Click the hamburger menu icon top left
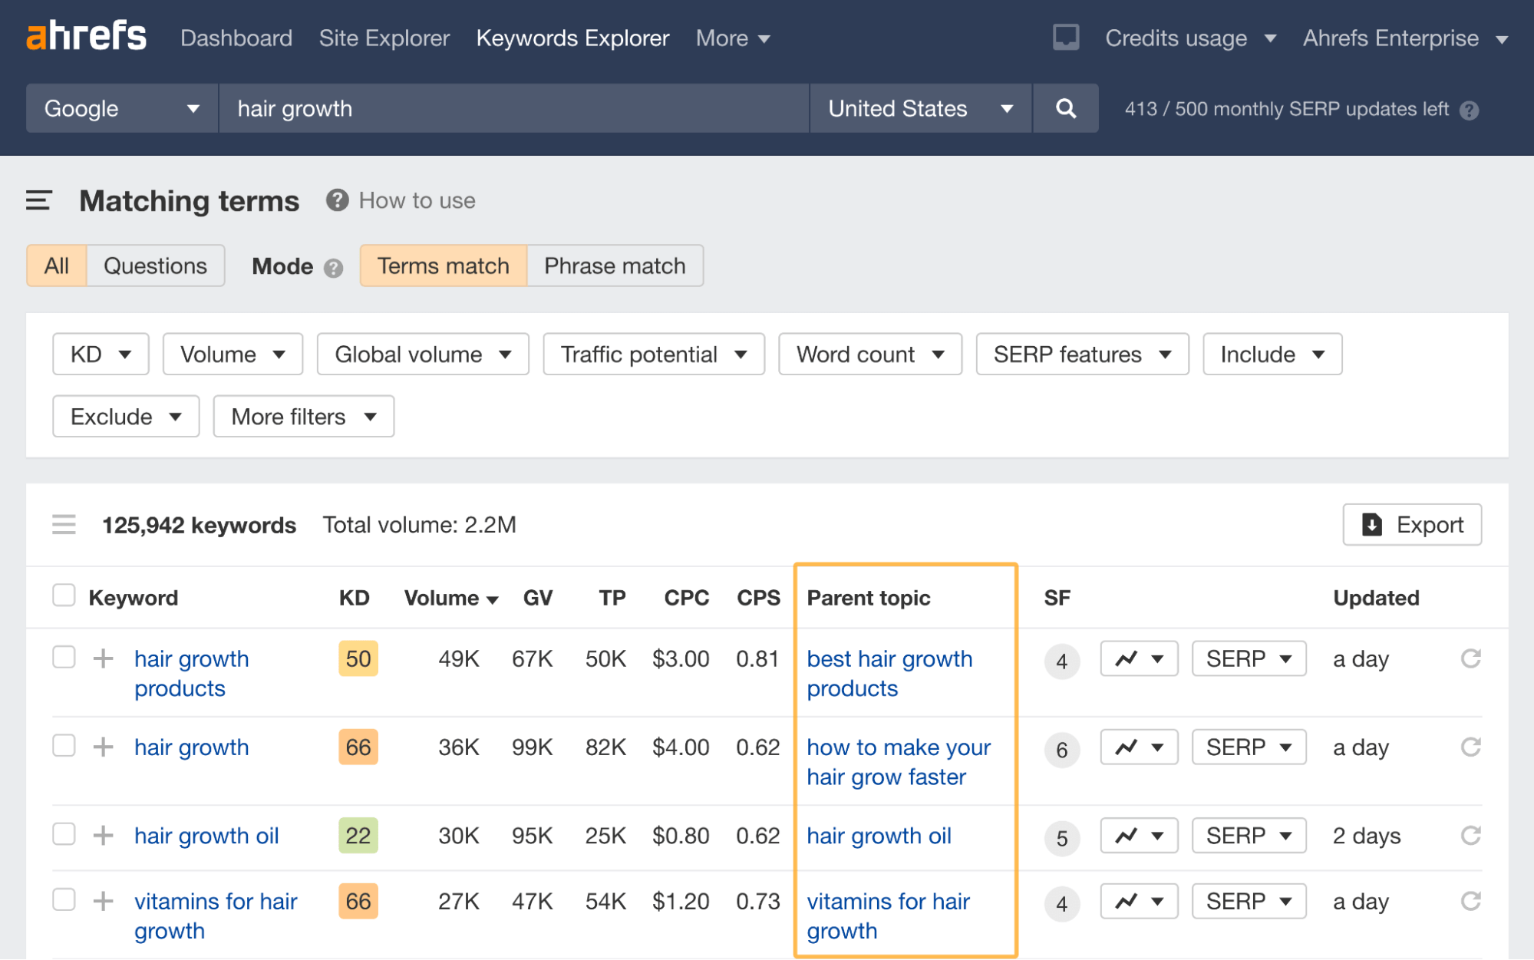This screenshot has width=1534, height=960. pos(38,200)
